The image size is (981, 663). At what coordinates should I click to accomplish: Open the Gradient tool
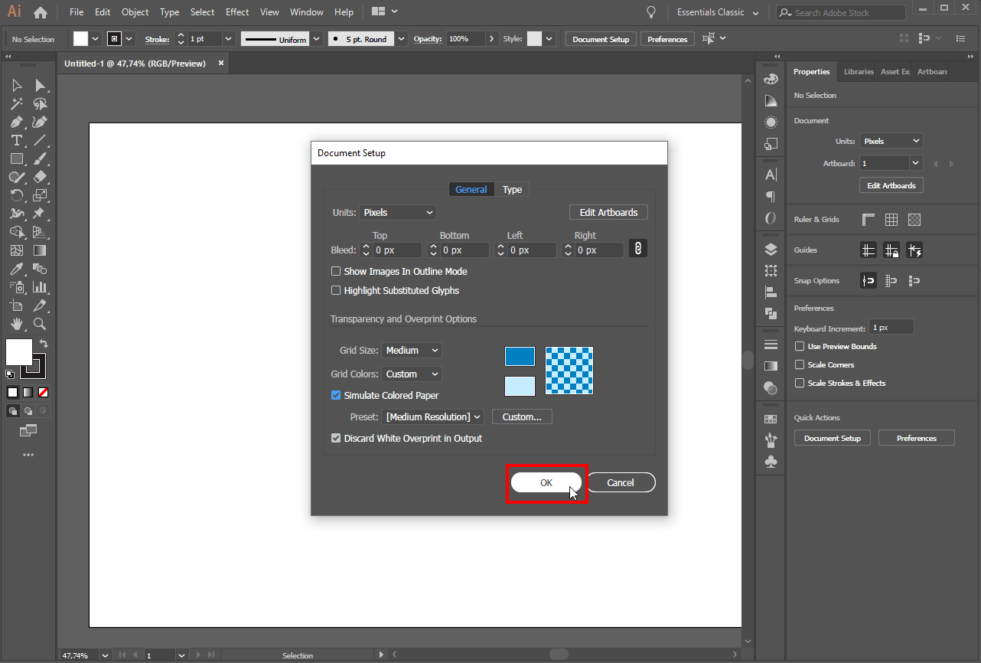pyautogui.click(x=39, y=250)
